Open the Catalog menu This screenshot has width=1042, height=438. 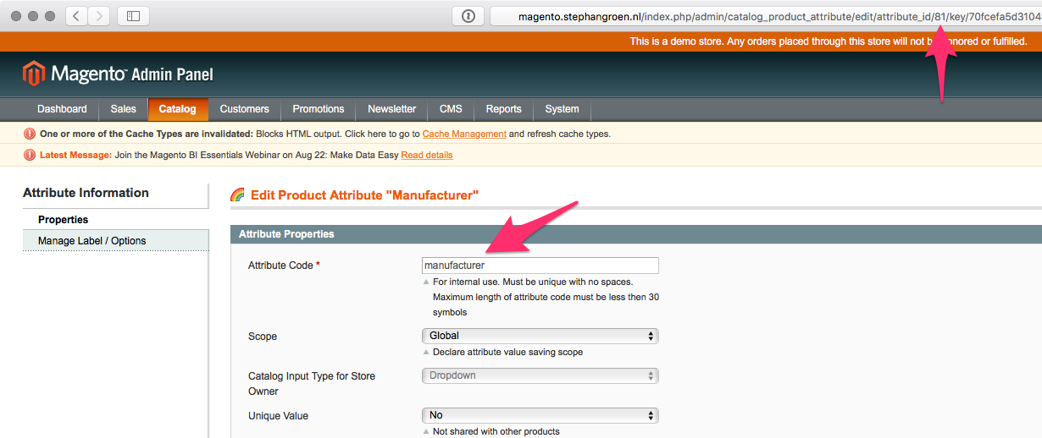[x=177, y=109]
